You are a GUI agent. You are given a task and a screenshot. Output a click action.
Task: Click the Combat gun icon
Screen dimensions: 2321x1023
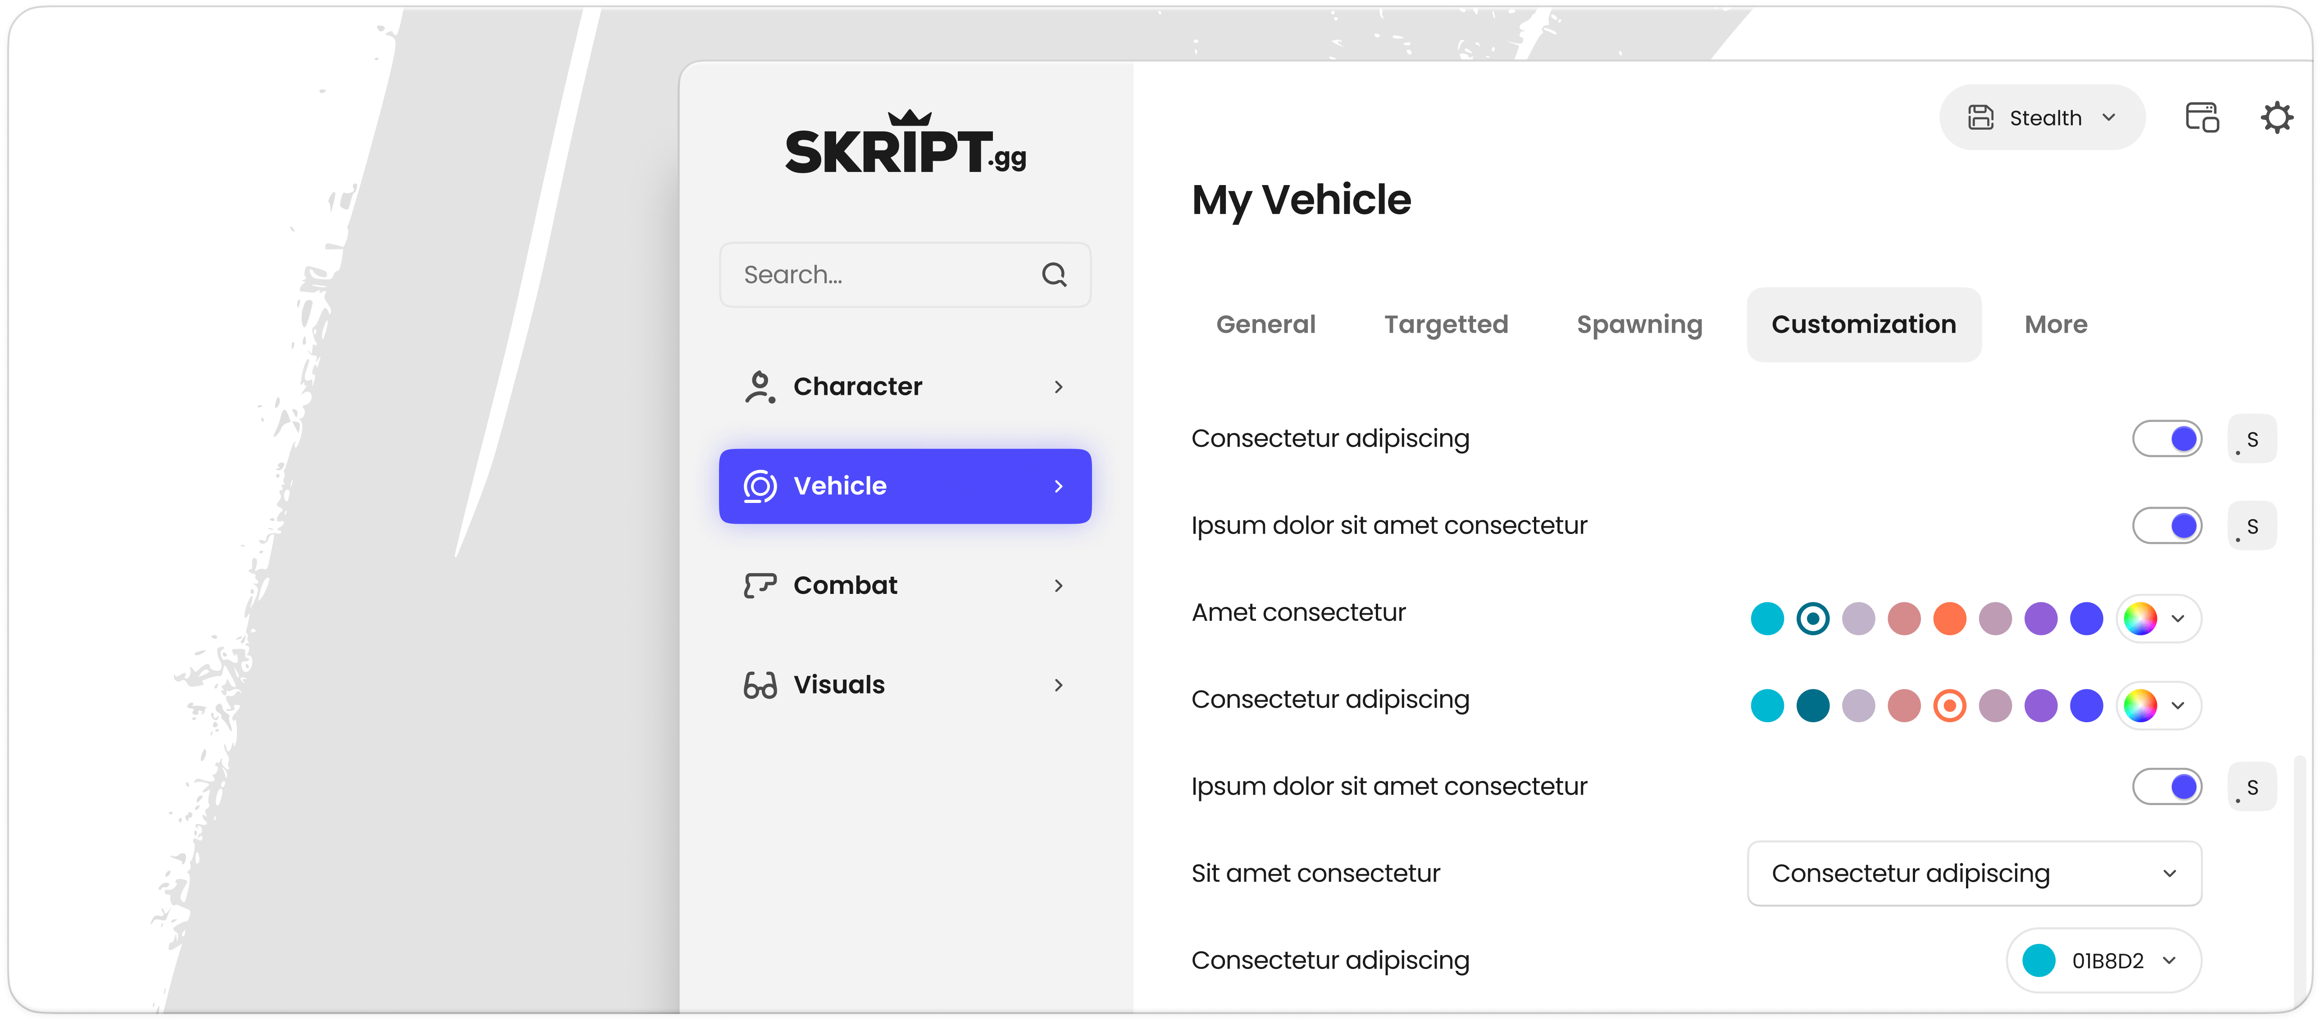759,585
